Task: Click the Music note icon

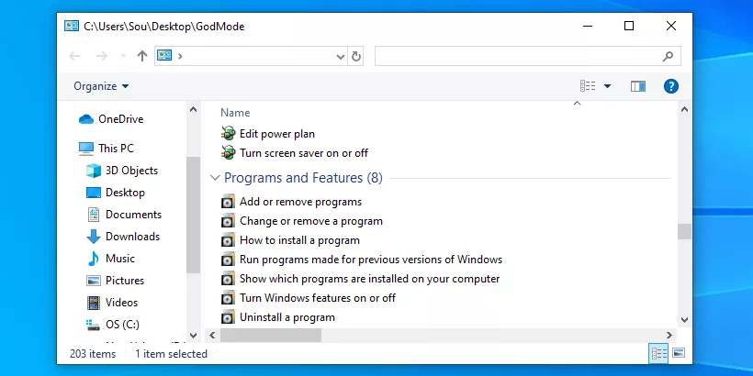Action: tap(93, 259)
